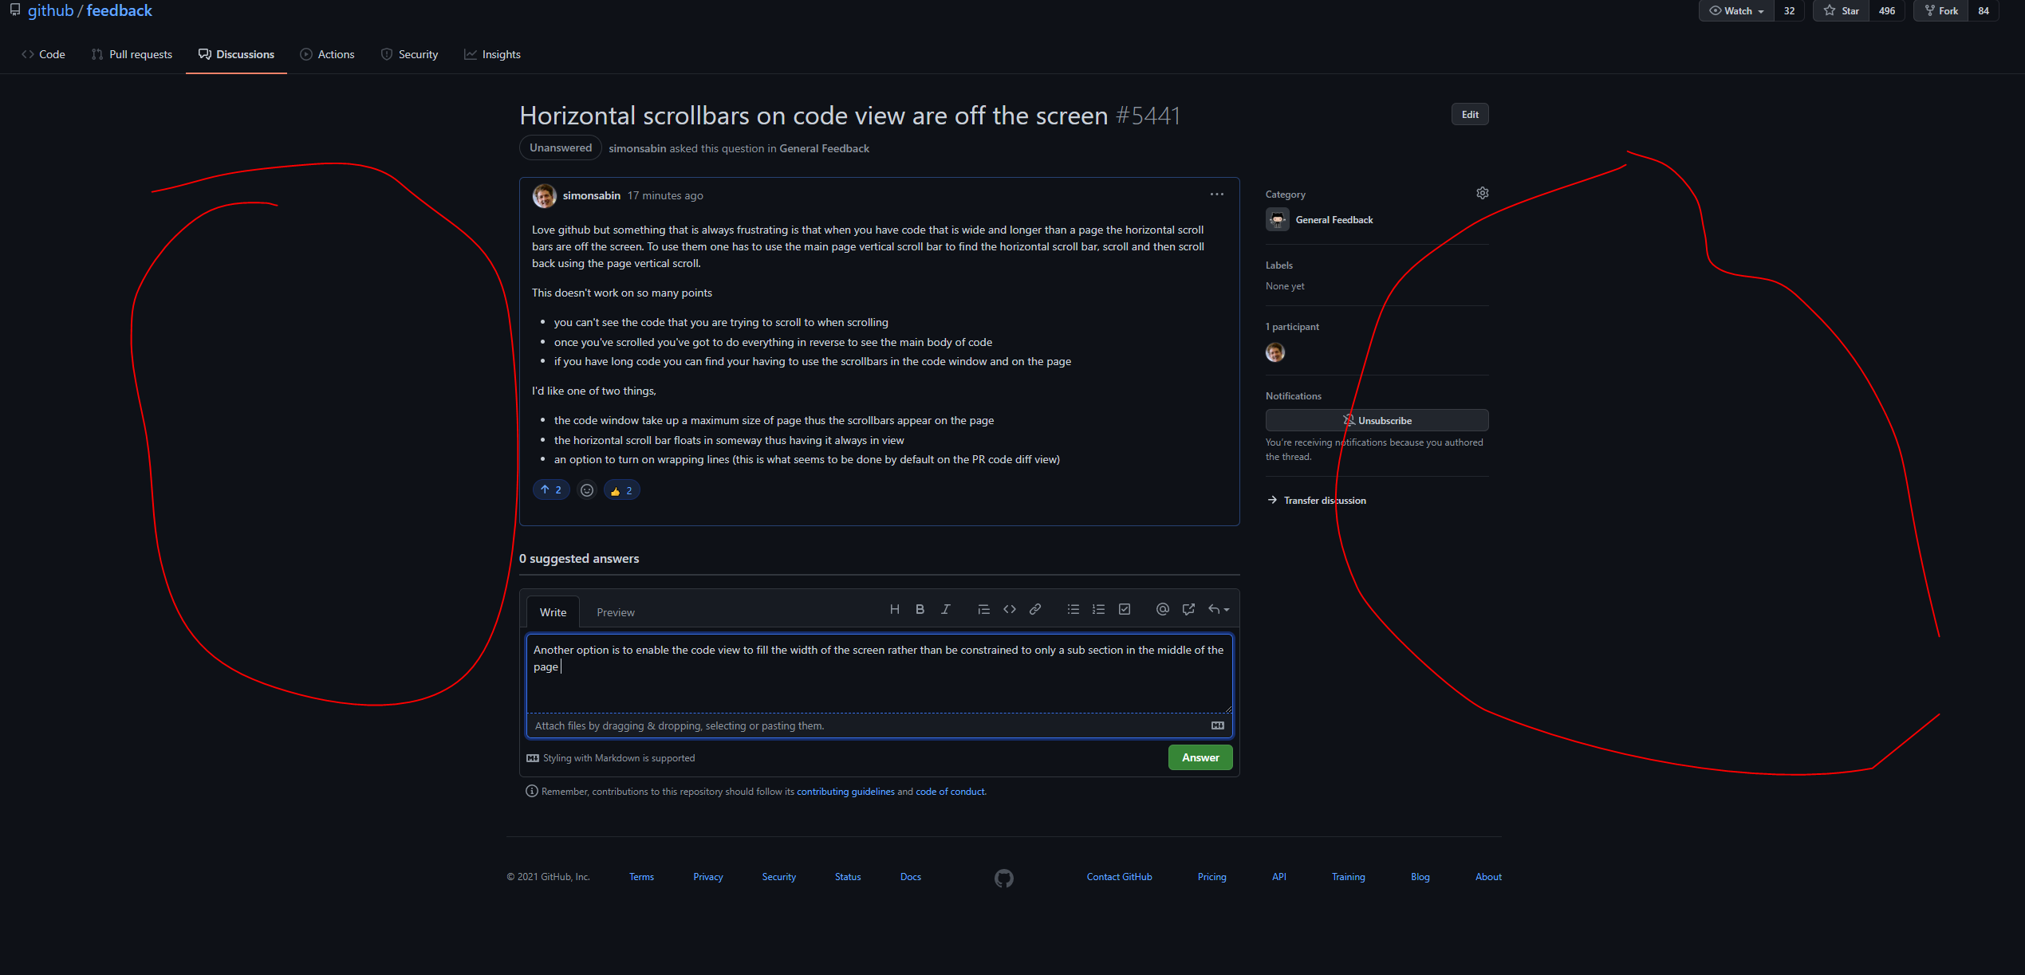The width and height of the screenshot is (2025, 975).
Task: Mention a user with the @ icon
Action: [x=1162, y=609]
